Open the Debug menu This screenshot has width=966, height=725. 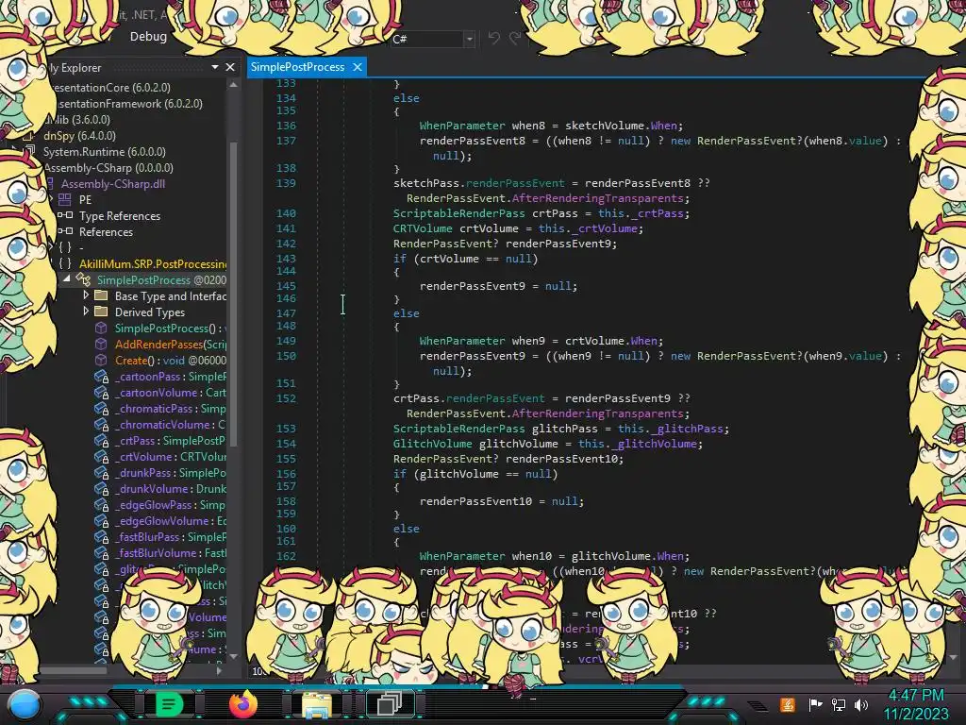click(148, 37)
